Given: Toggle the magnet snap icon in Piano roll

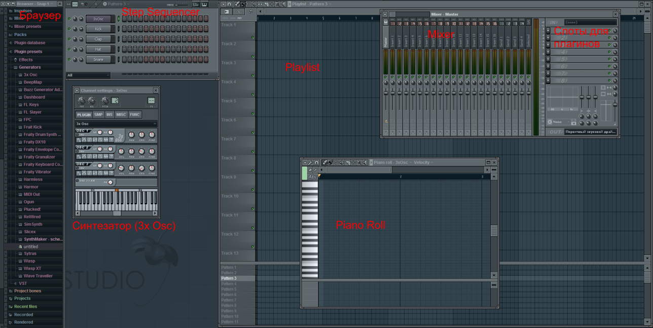Looking at the screenshot, I should (x=317, y=162).
